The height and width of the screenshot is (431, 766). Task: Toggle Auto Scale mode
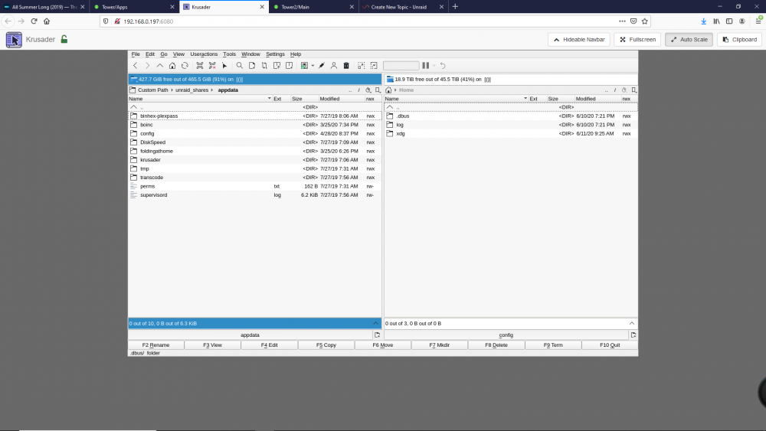(x=689, y=40)
